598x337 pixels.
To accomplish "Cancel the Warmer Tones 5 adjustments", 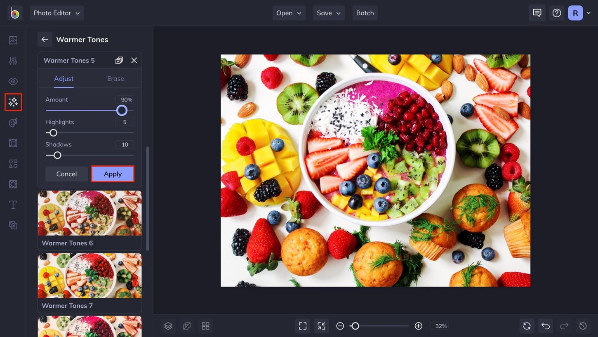I will tap(66, 174).
